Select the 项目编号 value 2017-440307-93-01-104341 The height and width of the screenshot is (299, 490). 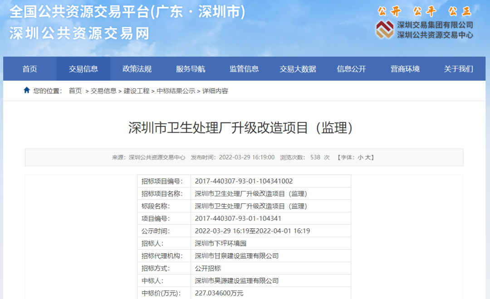click(238, 218)
